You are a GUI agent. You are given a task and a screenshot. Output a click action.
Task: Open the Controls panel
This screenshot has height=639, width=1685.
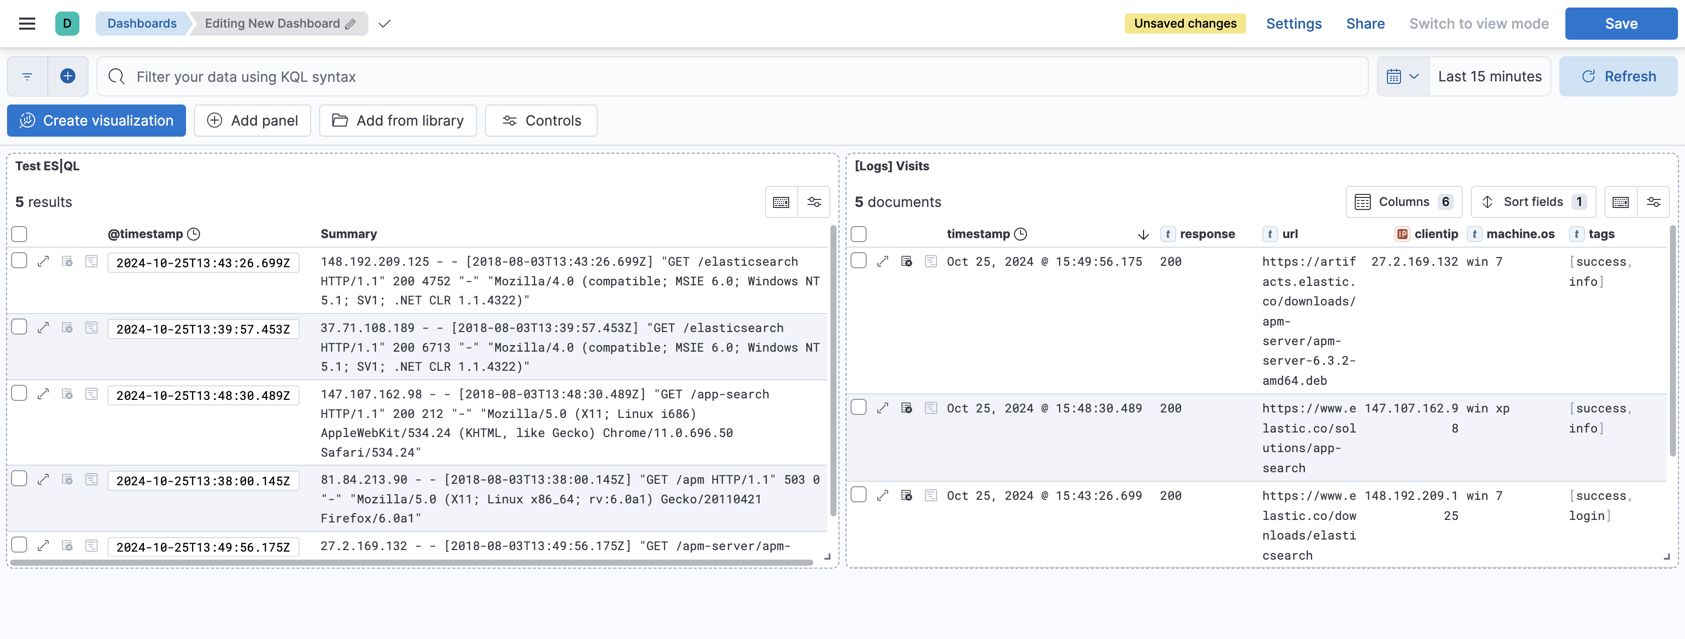pos(540,120)
